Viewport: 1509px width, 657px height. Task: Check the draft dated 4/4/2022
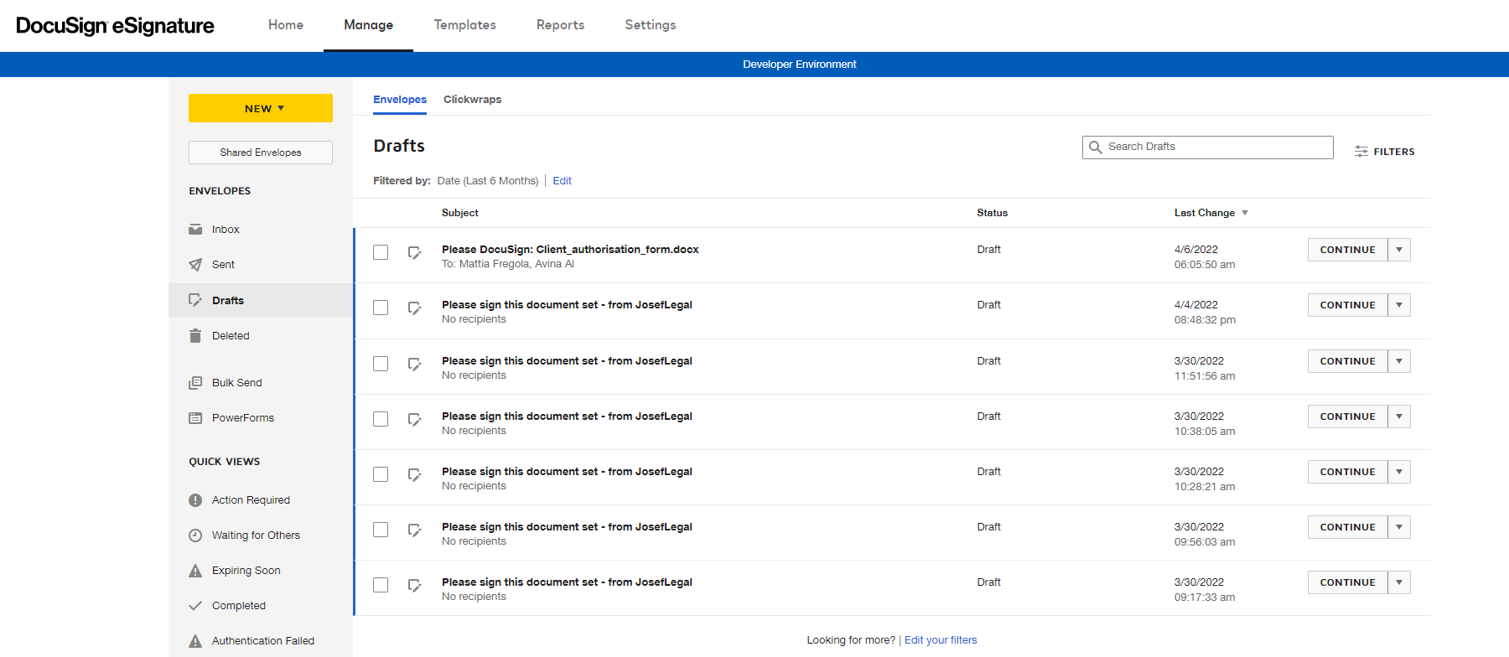click(381, 308)
